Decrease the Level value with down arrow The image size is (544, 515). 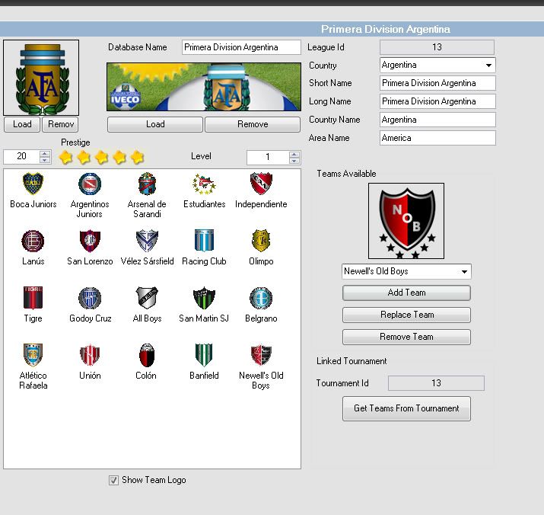pyautogui.click(x=294, y=161)
